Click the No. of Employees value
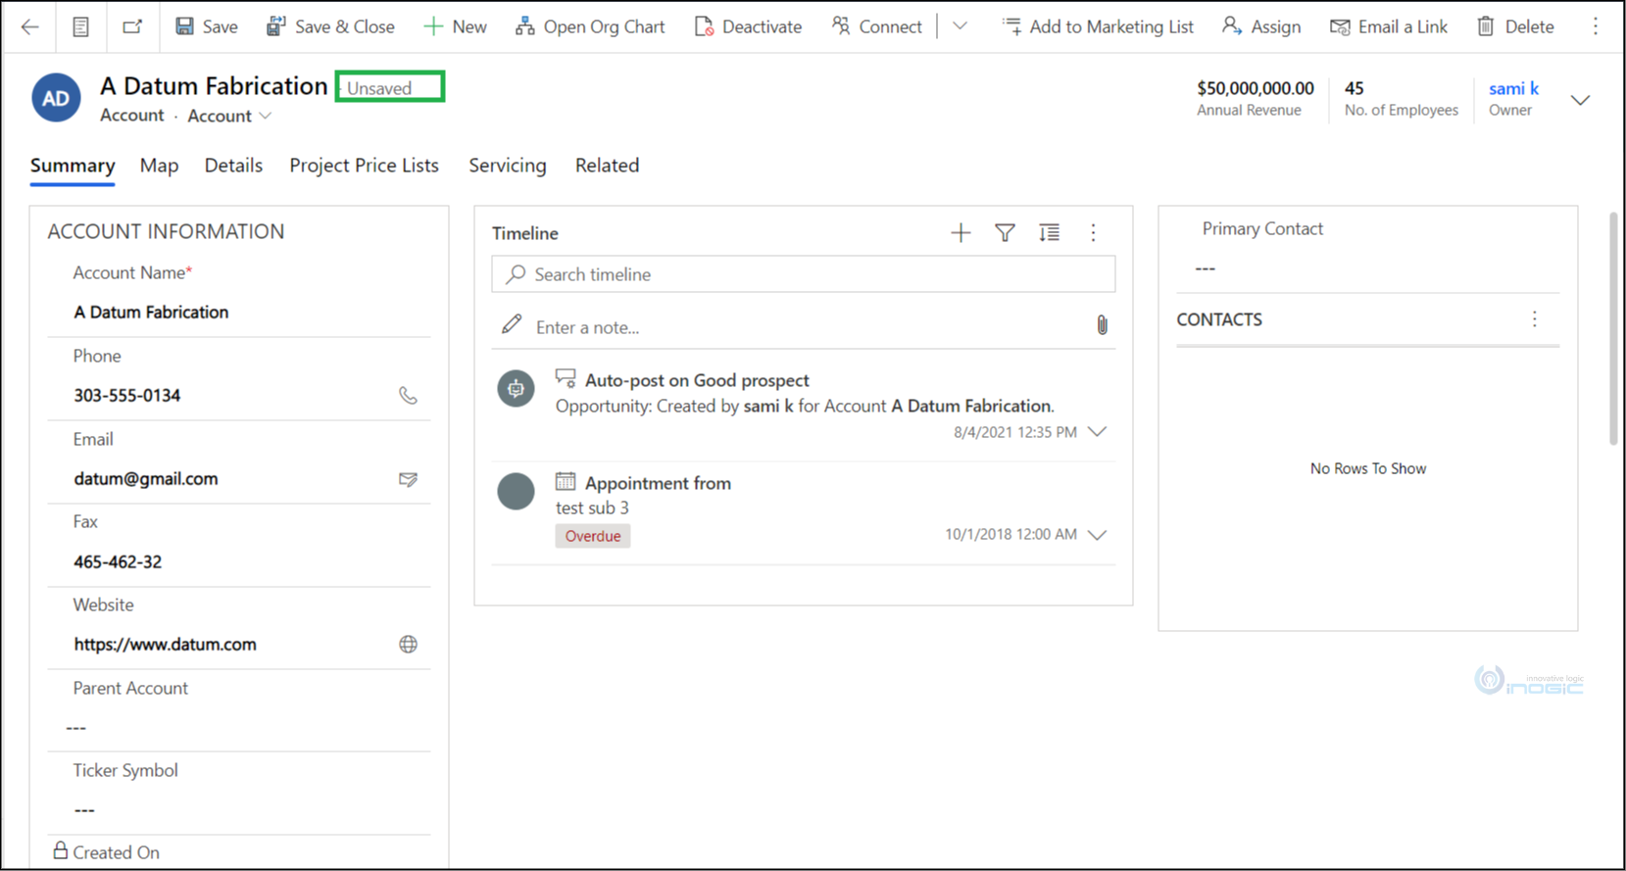Screen dimensions: 1626x871 point(1355,88)
